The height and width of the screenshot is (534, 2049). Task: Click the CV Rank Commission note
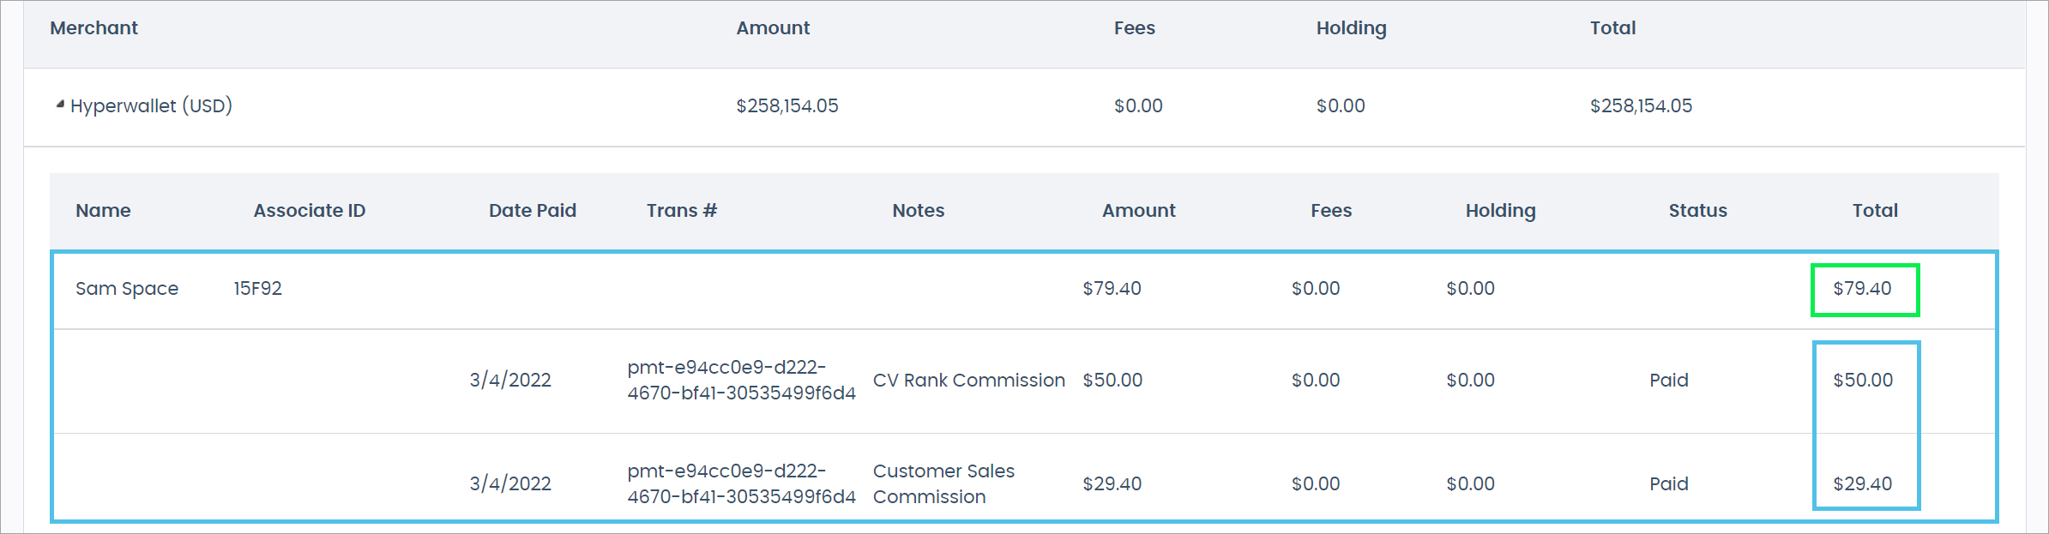pyautogui.click(x=968, y=381)
